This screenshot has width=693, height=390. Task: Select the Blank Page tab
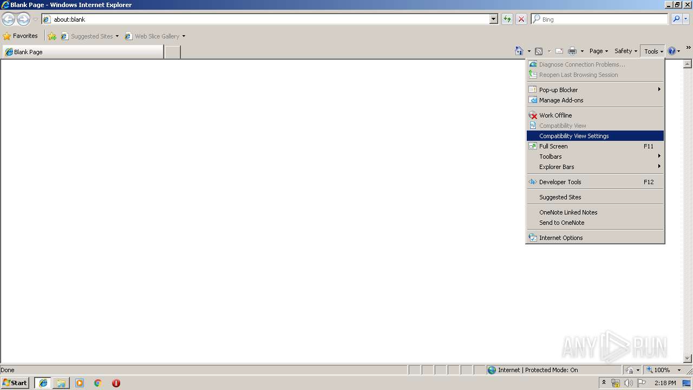(x=83, y=52)
